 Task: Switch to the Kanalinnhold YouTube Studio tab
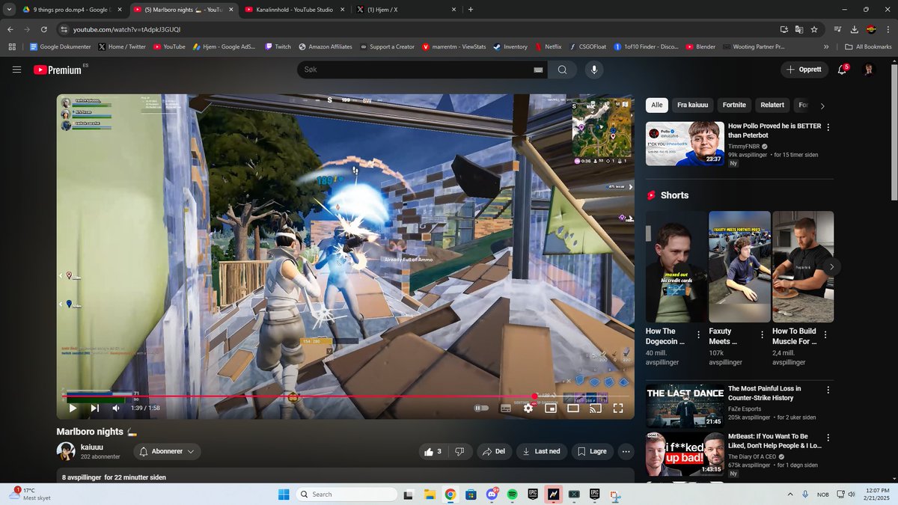294,10
